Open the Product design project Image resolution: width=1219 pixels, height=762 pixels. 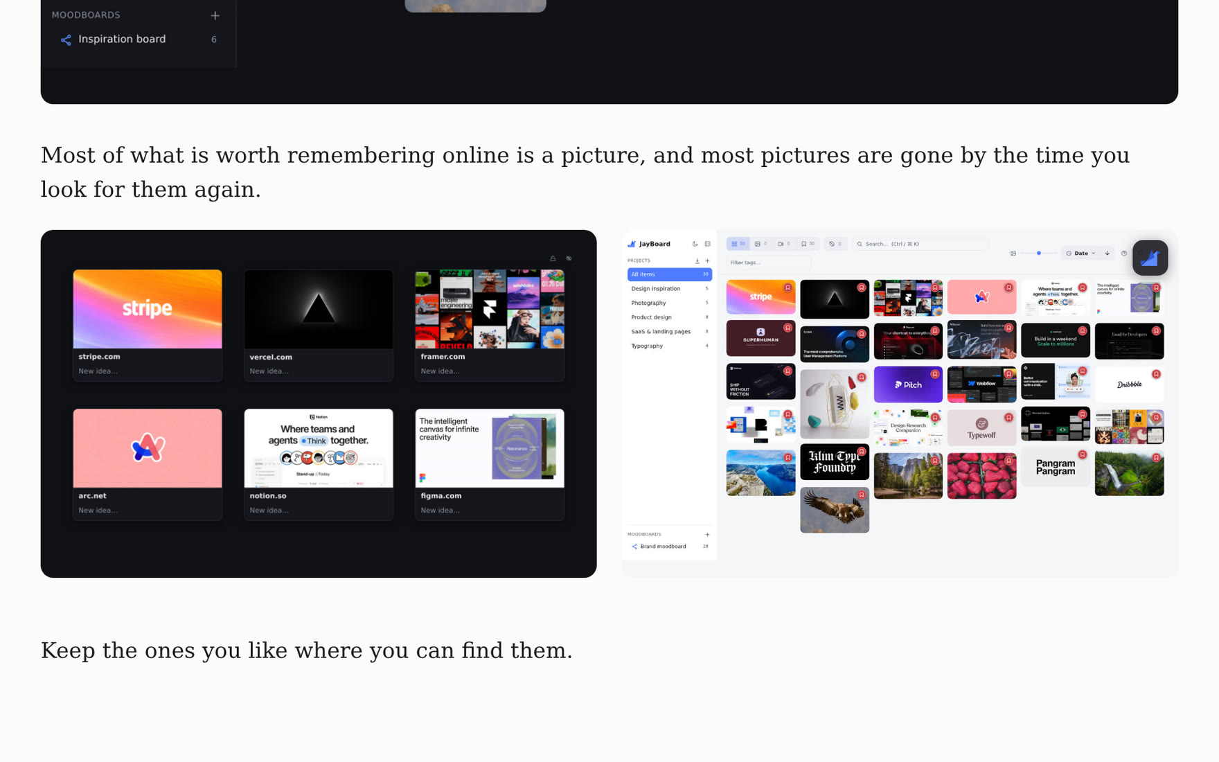click(x=669, y=317)
